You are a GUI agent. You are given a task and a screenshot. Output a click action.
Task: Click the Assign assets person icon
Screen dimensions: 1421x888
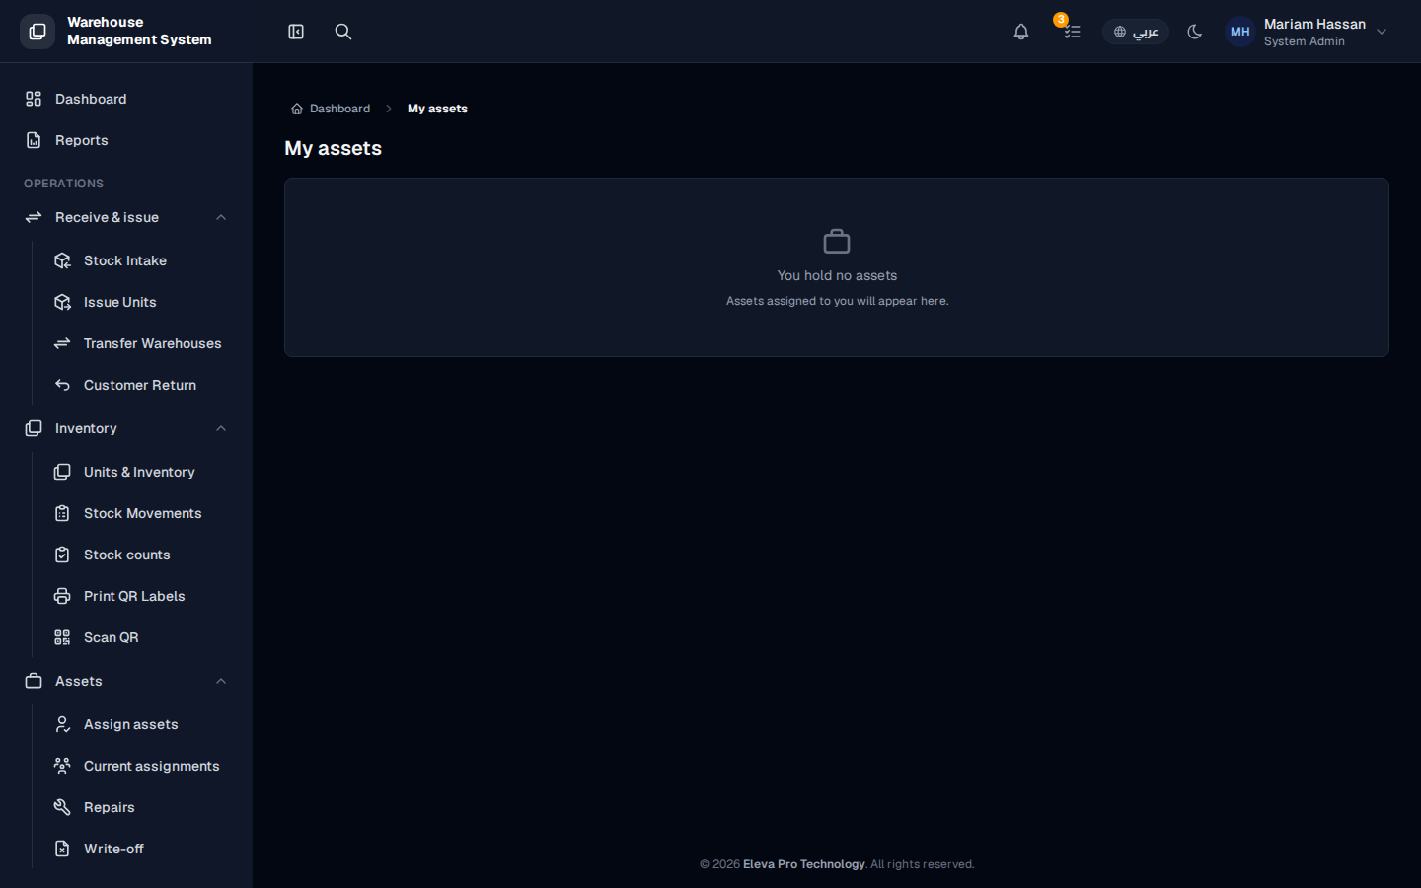click(62, 724)
